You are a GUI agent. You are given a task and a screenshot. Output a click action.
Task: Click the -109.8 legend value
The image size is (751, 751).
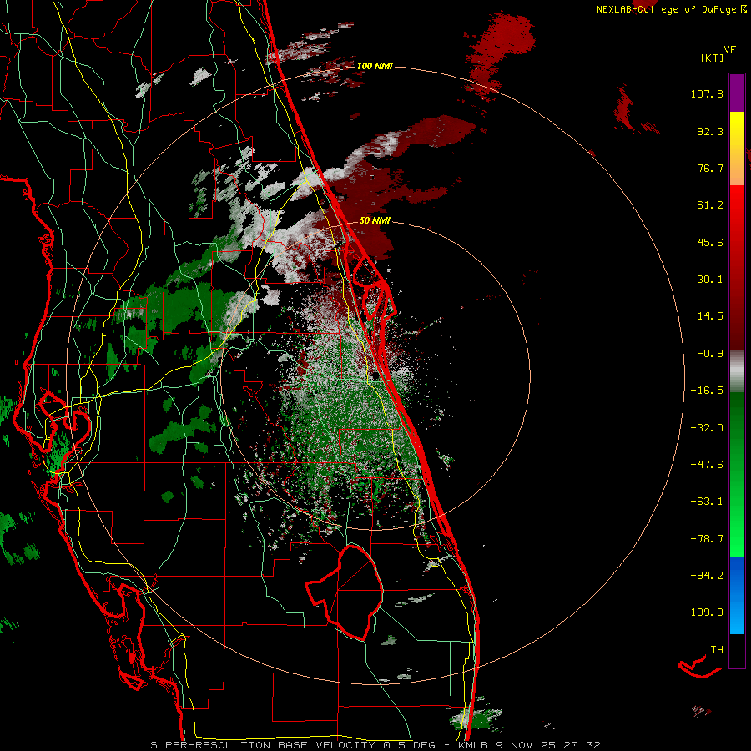pyautogui.click(x=703, y=612)
